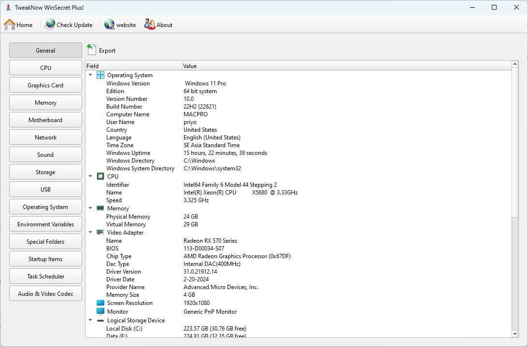This screenshot has width=528, height=347.
Task: Select the Time Zone row
Action: 299,145
